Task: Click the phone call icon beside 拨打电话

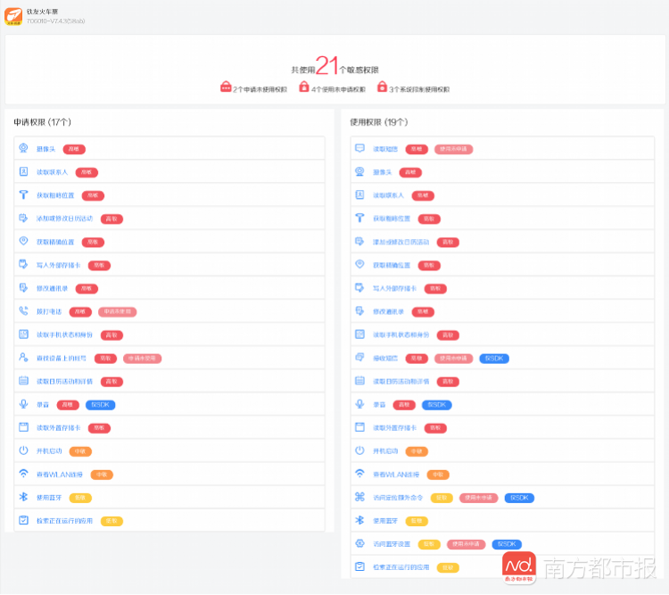Action: [x=23, y=310]
